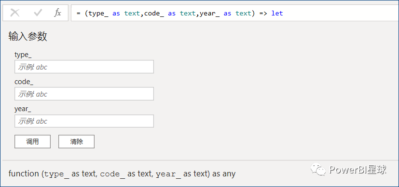Screen dimensions: 399x187
Task: Confirm the formula with checkmark icon
Action: coord(38,13)
